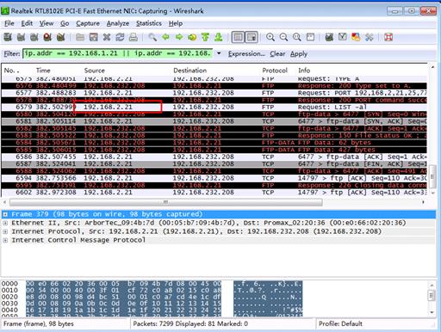Jump to last packet icon
This screenshot has width=441, height=332.
click(x=219, y=37)
